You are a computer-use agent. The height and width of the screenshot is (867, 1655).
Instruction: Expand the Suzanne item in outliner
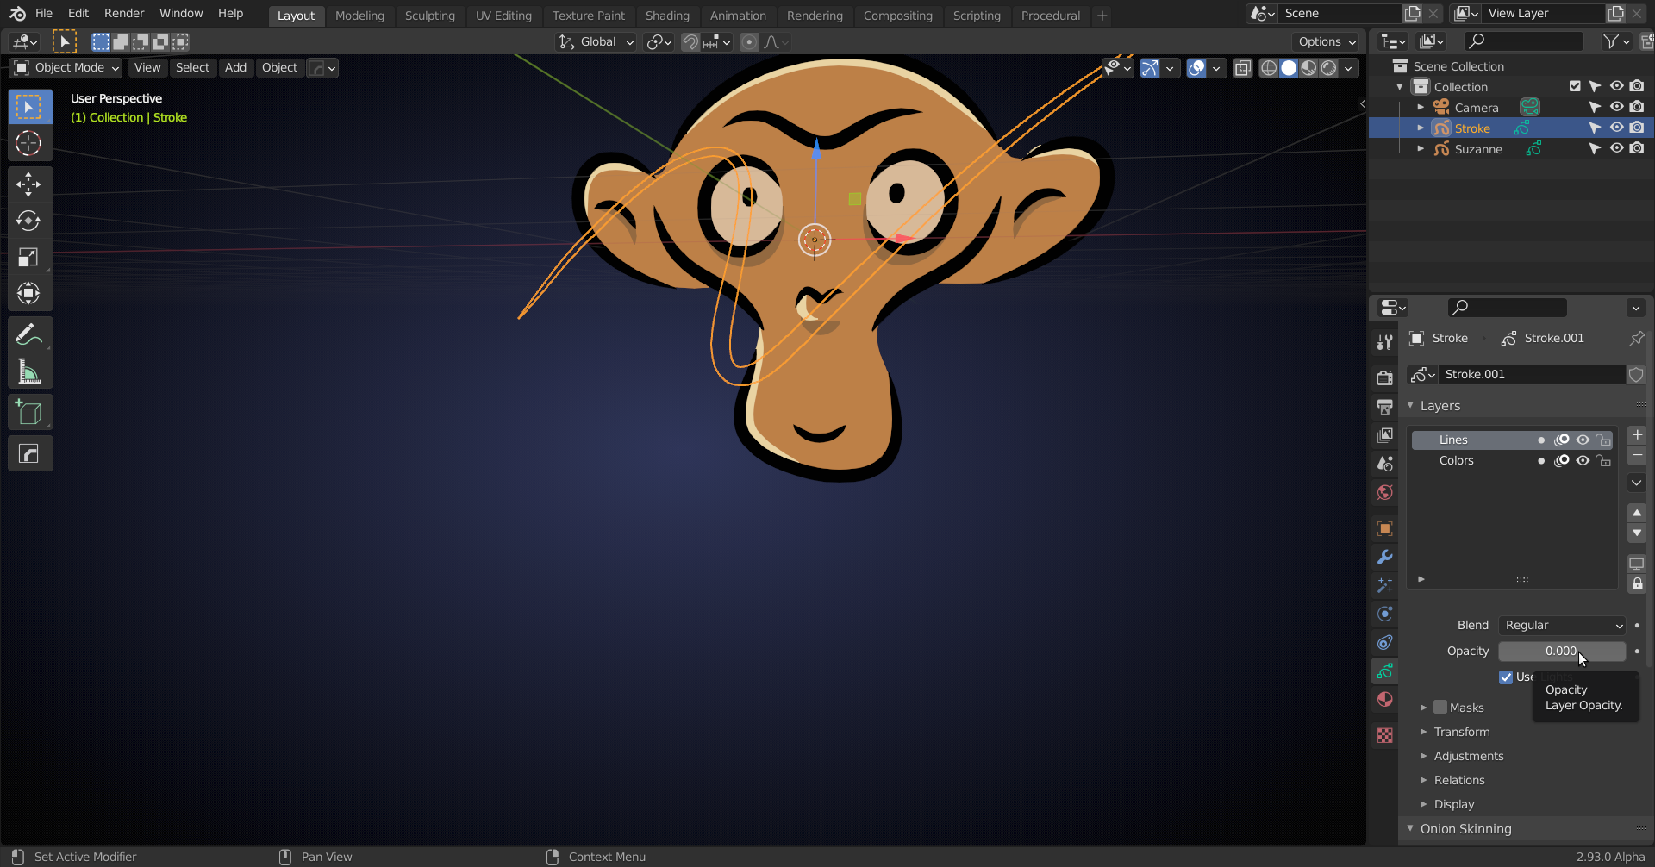1421,148
